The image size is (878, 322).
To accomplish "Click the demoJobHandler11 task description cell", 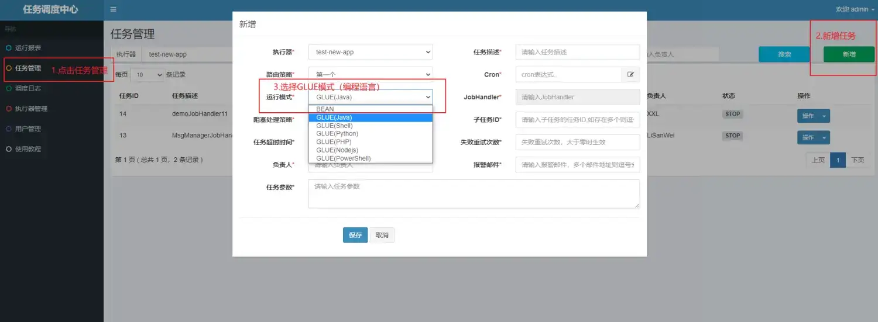I will point(200,114).
